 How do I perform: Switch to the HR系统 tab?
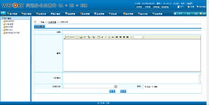pyautogui.click(x=148, y=7)
